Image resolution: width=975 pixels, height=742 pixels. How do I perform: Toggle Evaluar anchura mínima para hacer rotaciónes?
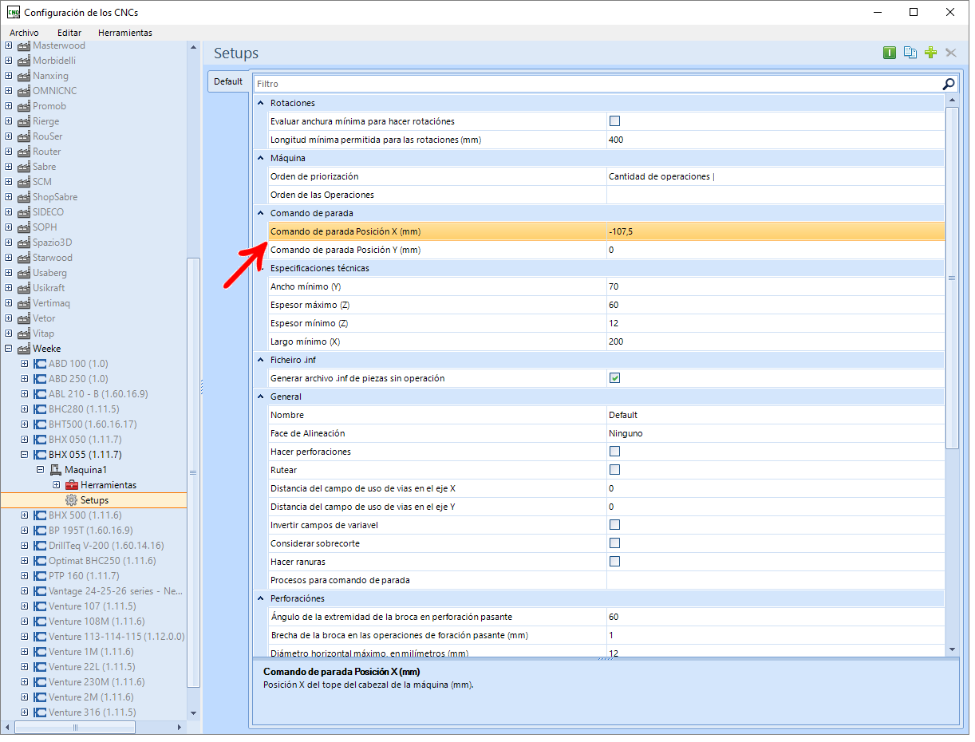614,121
